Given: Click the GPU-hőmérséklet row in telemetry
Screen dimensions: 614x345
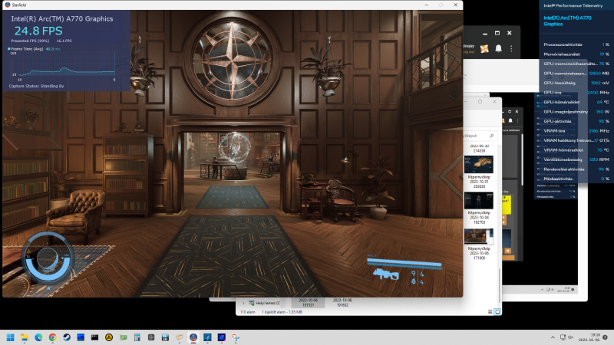Looking at the screenshot, I should [x=576, y=102].
